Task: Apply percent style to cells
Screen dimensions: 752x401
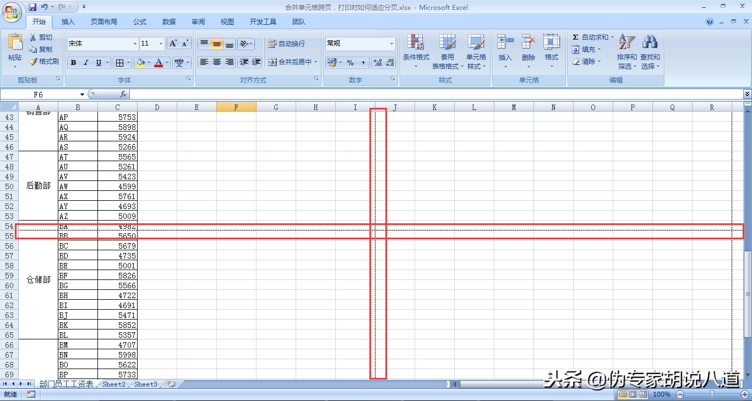Action: (x=350, y=63)
